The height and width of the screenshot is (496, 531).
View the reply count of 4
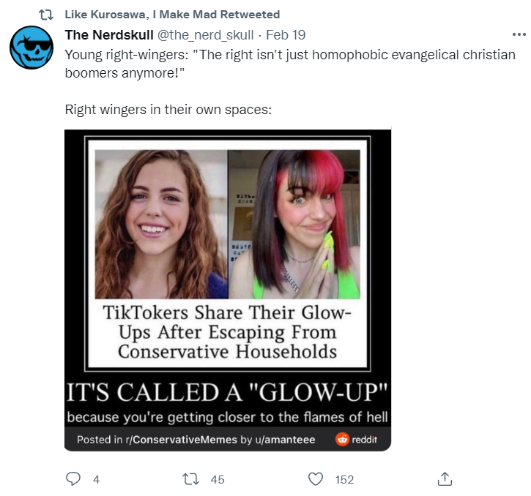point(96,479)
